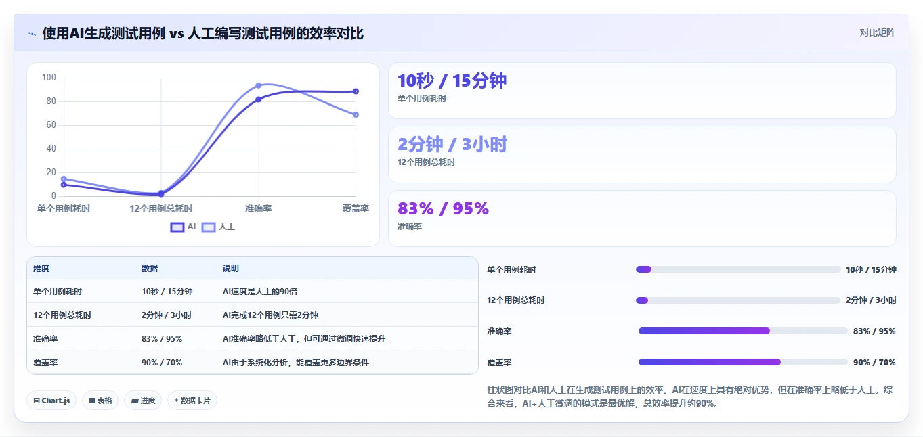Toggle the AI series in the chart legend
Image resolution: width=923 pixels, height=437 pixels.
(184, 227)
